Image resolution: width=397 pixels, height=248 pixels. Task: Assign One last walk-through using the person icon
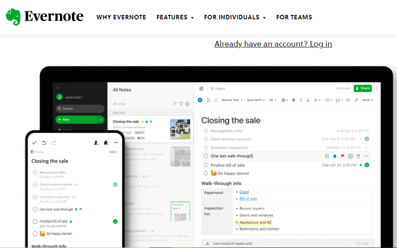[350, 156]
